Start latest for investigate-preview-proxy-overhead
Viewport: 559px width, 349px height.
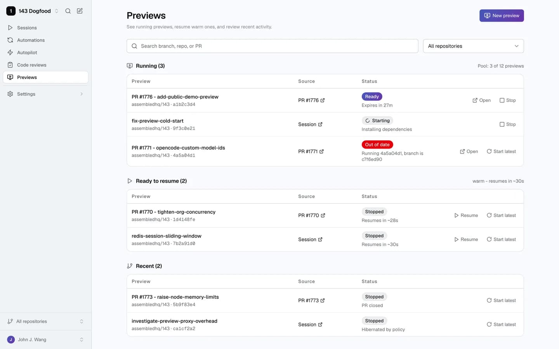point(501,324)
